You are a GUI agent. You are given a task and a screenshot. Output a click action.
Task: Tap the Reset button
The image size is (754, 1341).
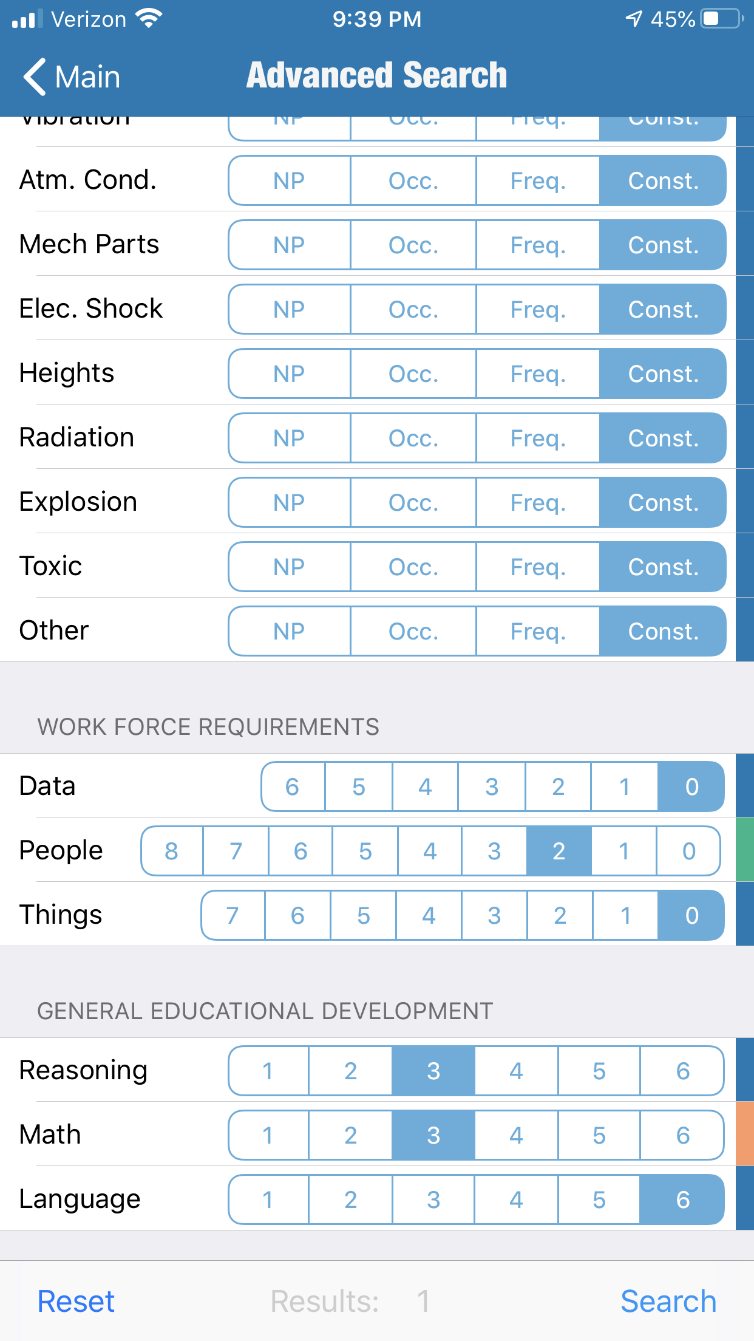click(76, 1302)
